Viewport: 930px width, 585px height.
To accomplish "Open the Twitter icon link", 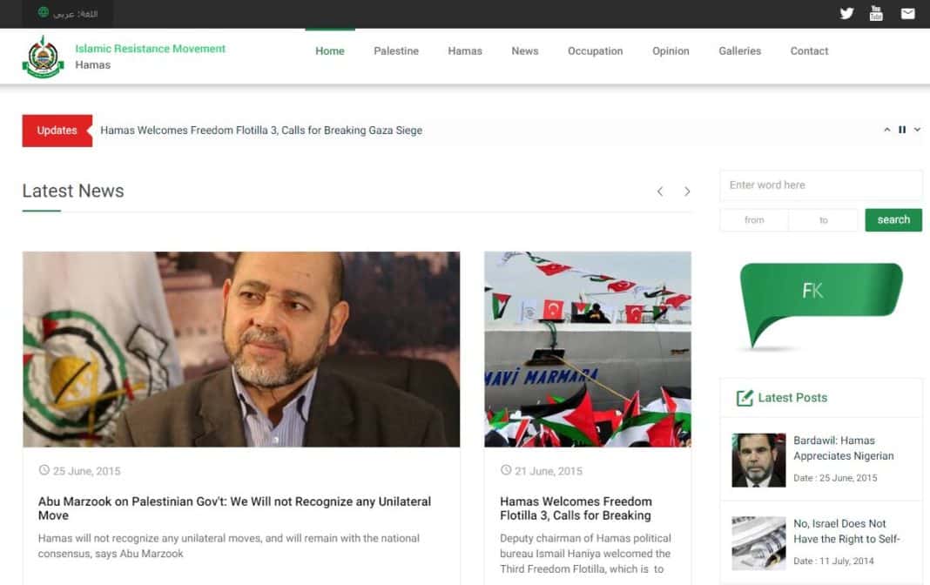I will [x=846, y=13].
